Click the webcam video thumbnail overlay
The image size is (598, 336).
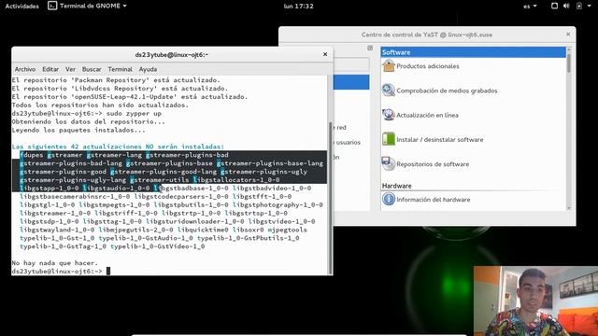(x=535, y=301)
